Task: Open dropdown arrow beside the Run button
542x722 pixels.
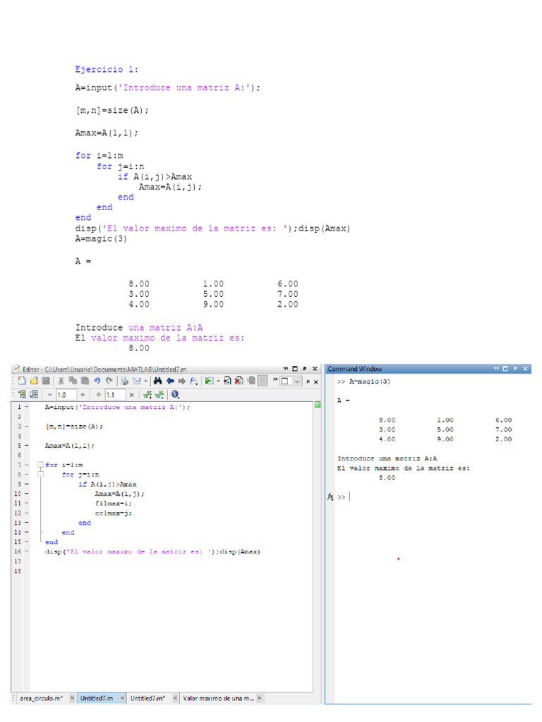Action: tap(218, 381)
